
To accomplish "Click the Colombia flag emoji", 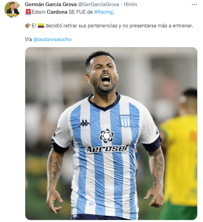I will click(x=41, y=26).
